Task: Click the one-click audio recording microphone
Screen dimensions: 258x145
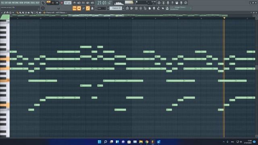Action: pos(168,3)
